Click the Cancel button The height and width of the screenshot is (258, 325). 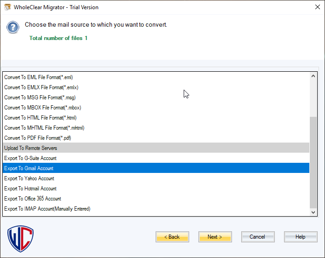(257, 237)
